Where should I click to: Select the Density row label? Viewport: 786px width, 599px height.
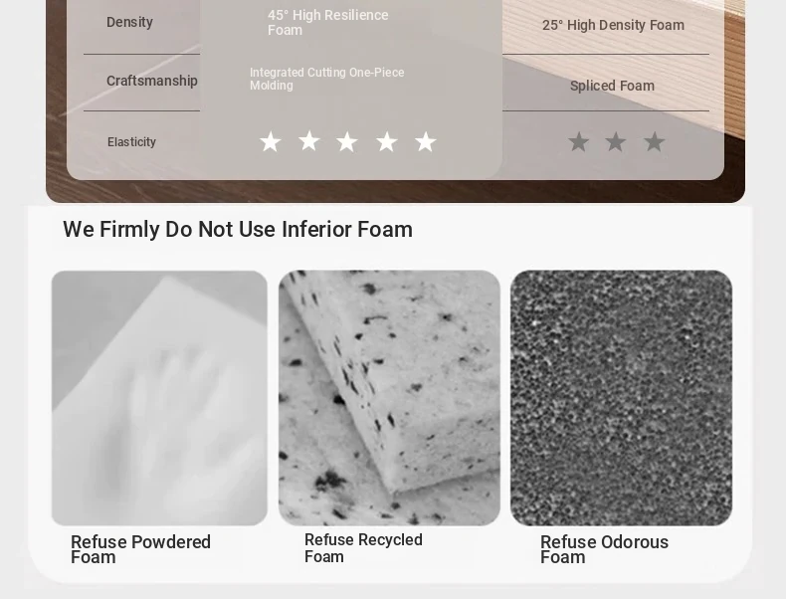coord(129,22)
